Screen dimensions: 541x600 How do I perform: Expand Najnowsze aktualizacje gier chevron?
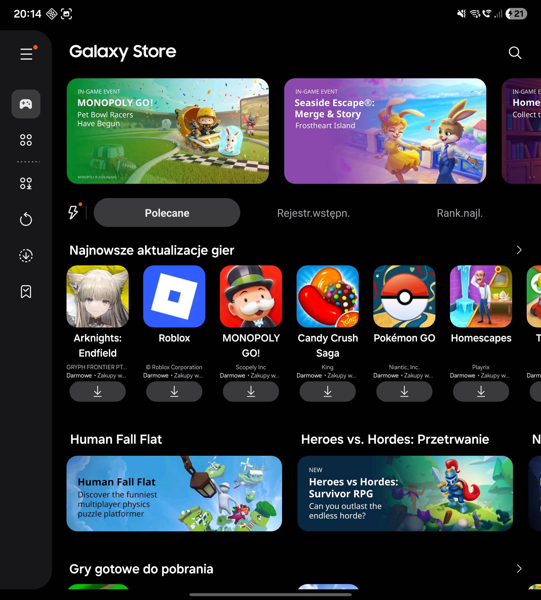pos(519,250)
